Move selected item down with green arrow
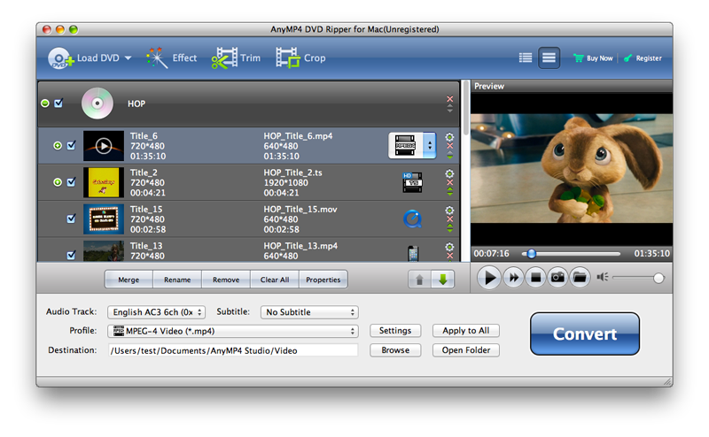 point(441,280)
